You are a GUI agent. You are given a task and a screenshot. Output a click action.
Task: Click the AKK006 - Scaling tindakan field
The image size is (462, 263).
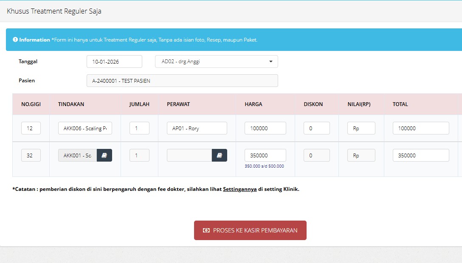(85, 128)
